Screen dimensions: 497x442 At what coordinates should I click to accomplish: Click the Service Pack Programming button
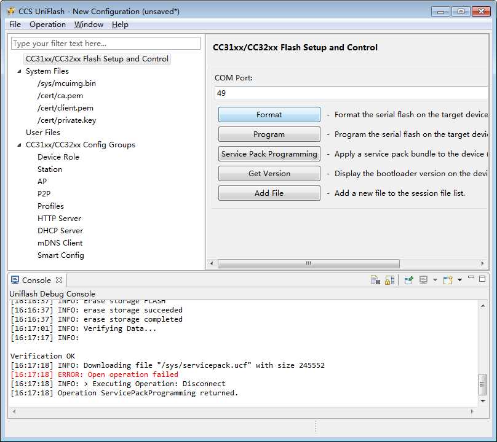coord(269,153)
